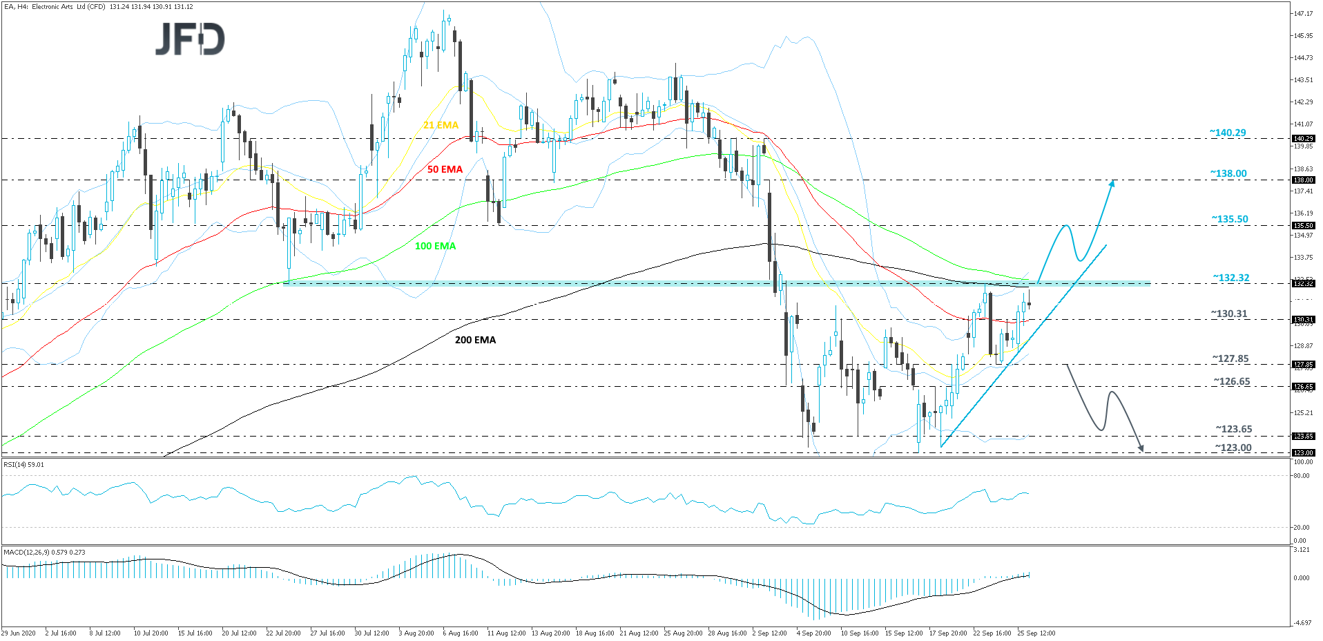Viewport: 1323px width, 641px height.
Task: Click the 3.121 value on the MACD scale
Action: [x=1302, y=550]
